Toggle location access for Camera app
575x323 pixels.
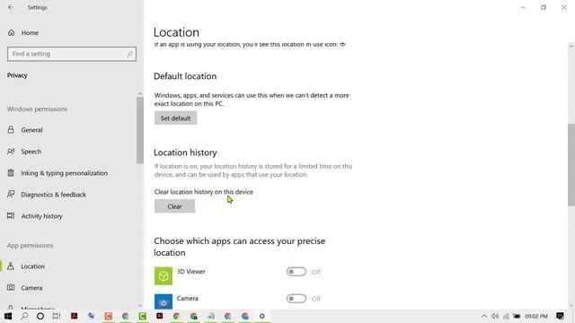coord(296,299)
